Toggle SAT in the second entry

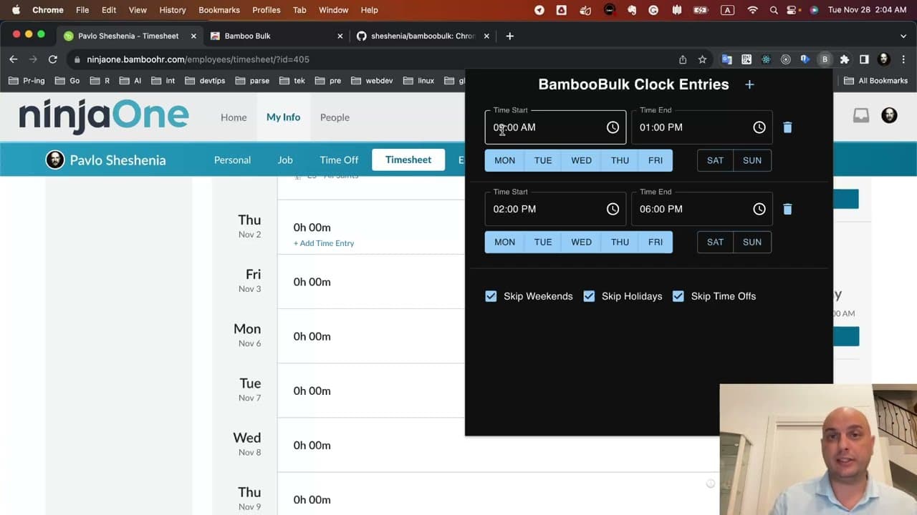(715, 242)
